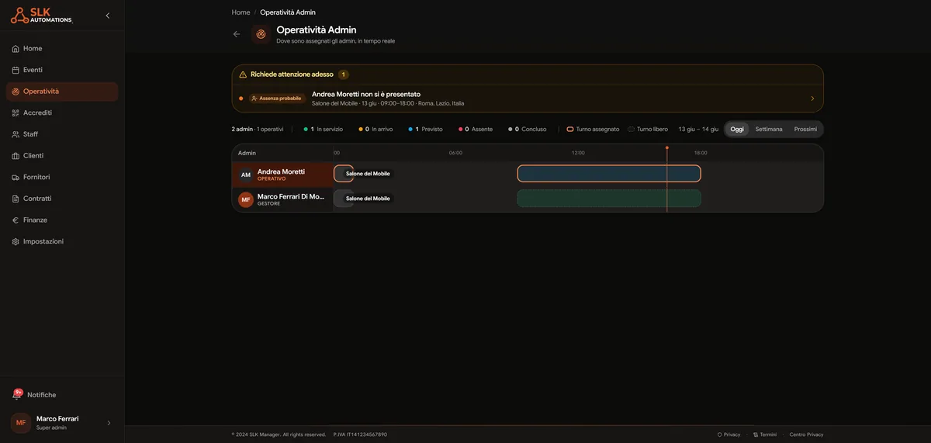The image size is (931, 443).
Task: Open the Staff section
Action: [62, 134]
